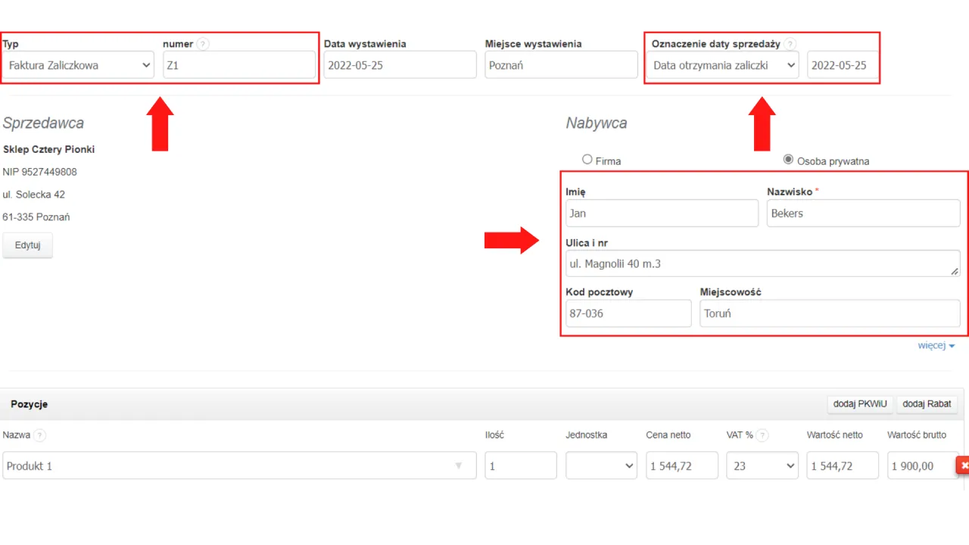
Task: Select the Osoba prywatna radio button
Action: point(788,160)
